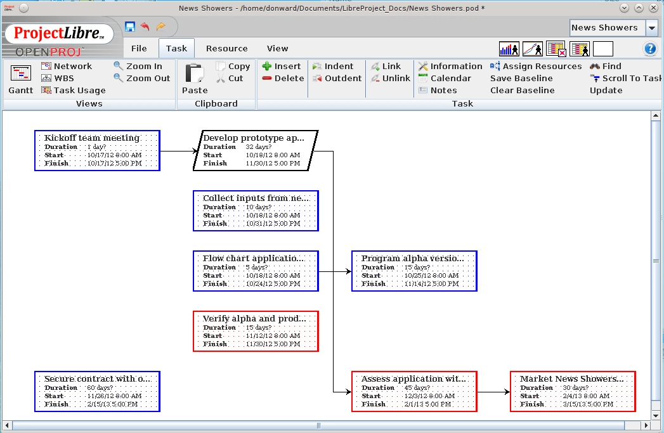Open the Find tool
Screen dimensions: 664x433
[606, 66]
